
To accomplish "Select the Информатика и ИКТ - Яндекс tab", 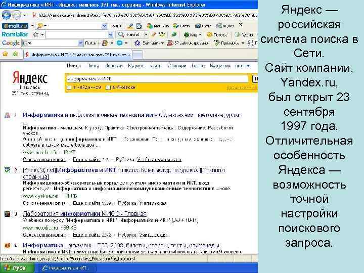I will 77,55.
